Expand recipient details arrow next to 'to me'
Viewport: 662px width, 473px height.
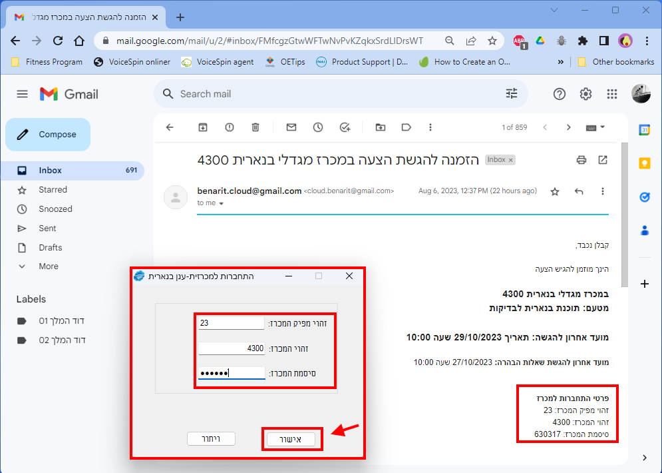pos(222,204)
